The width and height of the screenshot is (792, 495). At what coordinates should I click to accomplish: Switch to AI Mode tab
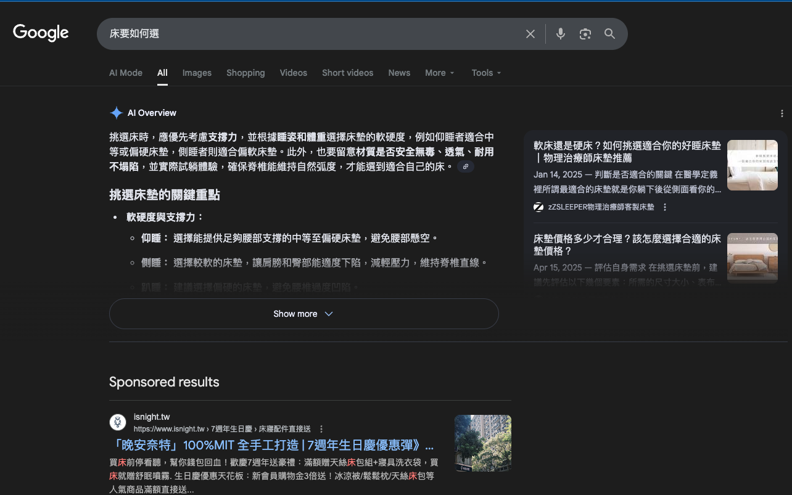pos(126,73)
